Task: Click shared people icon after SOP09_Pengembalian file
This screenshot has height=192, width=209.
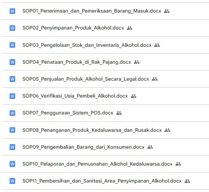Action: (150, 147)
